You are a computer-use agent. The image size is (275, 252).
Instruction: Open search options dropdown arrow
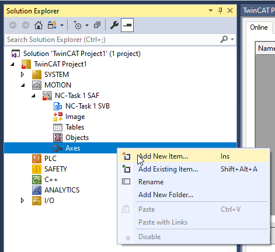(232, 40)
